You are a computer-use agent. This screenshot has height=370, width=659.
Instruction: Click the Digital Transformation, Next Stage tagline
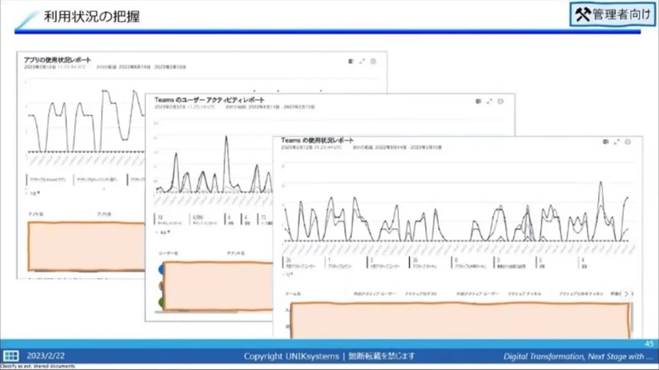[579, 356]
